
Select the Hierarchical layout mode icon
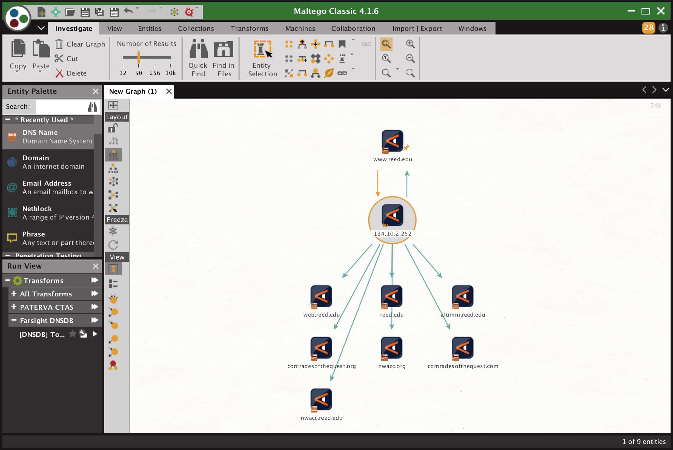tap(113, 168)
